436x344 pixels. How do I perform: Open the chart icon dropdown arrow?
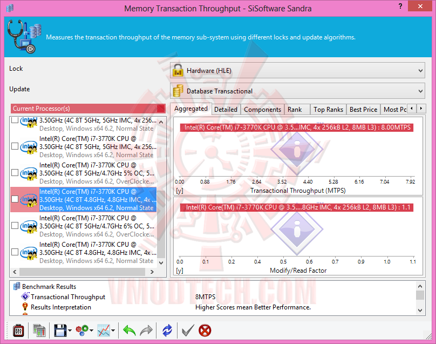pos(113,330)
